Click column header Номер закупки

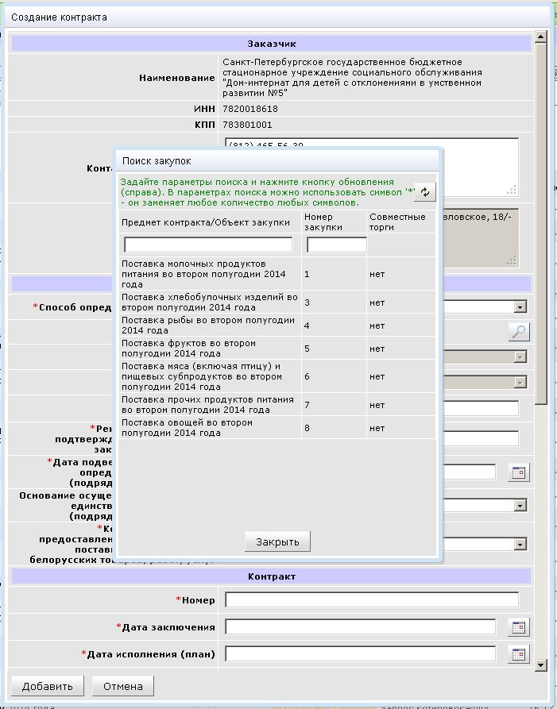pos(323,222)
